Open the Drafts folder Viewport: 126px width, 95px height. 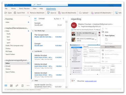point(9,34)
